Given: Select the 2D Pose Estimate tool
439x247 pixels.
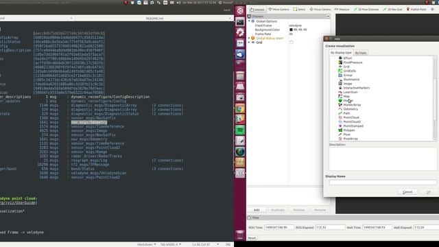Looking at the screenshot, I should coord(366,10).
